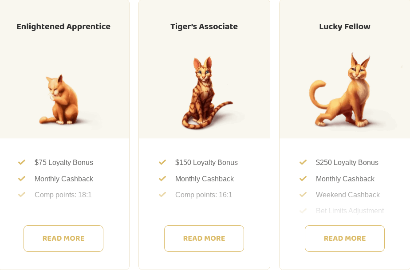Select the Enlightened Apprentice heading
This screenshot has width=410, height=270.
pyautogui.click(x=63, y=27)
